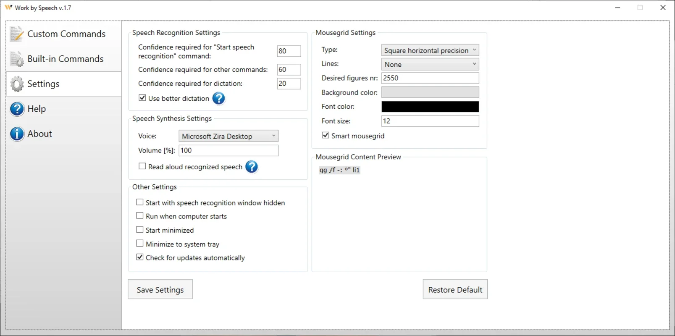Image resolution: width=675 pixels, height=336 pixels.
Task: Enable Start minimized option
Action: (x=140, y=230)
